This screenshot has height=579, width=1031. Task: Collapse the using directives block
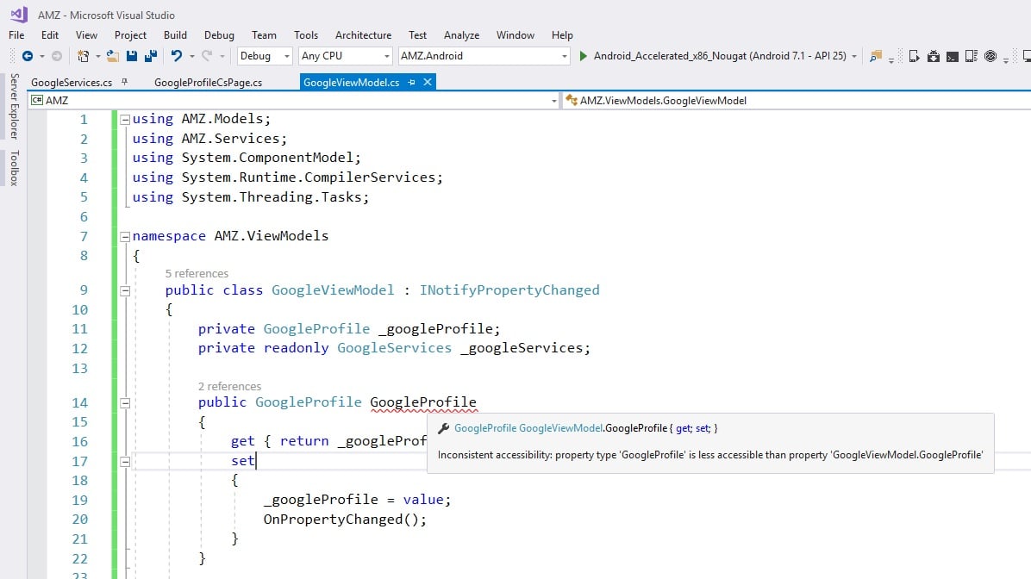(125, 120)
